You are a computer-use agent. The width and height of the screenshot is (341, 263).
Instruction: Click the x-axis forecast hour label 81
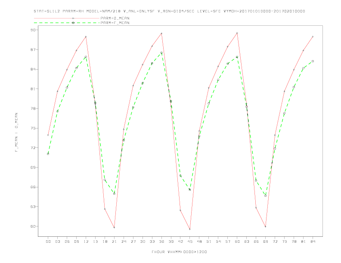pyautogui.click(x=304, y=242)
